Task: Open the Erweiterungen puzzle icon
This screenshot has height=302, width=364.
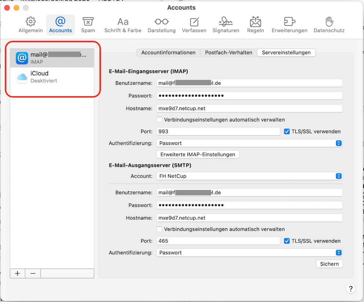Action: click(x=290, y=25)
